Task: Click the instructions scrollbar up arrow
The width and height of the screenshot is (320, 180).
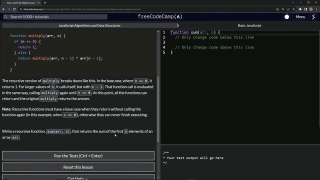Action: click(158, 31)
